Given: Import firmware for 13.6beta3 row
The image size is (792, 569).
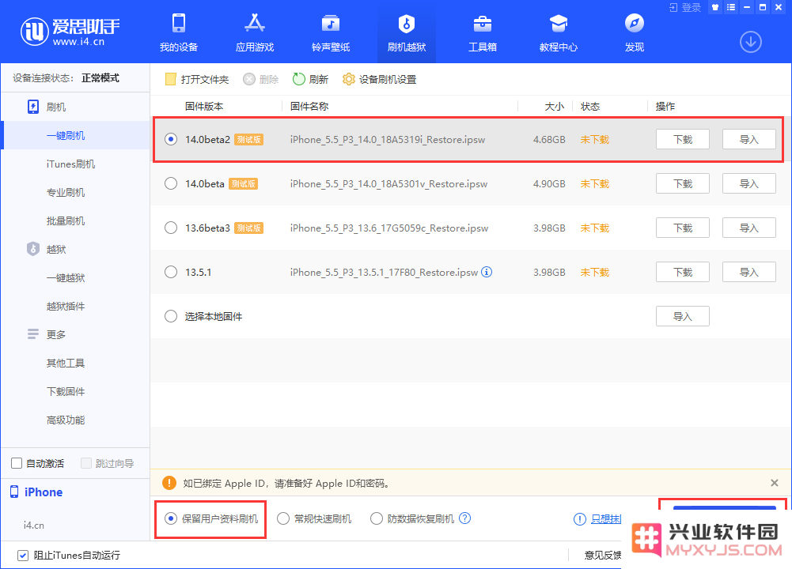Looking at the screenshot, I should (x=749, y=228).
